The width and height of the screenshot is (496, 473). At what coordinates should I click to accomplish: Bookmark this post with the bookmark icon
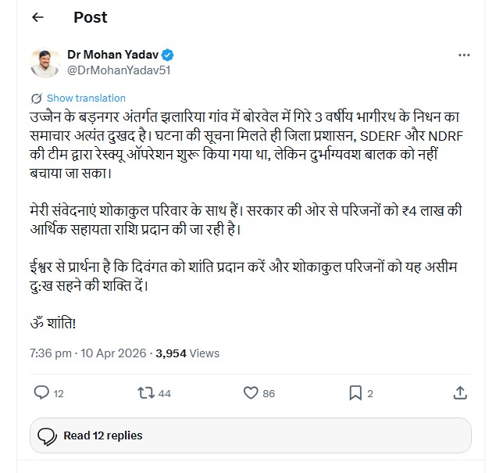(355, 392)
